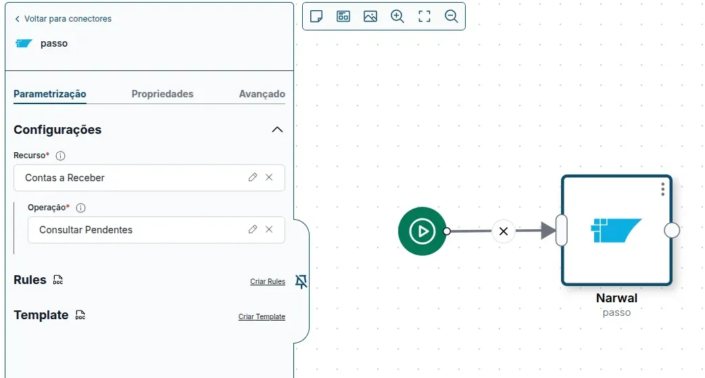This screenshot has width=705, height=378.
Task: Zoom in on the canvas
Action: [397, 17]
